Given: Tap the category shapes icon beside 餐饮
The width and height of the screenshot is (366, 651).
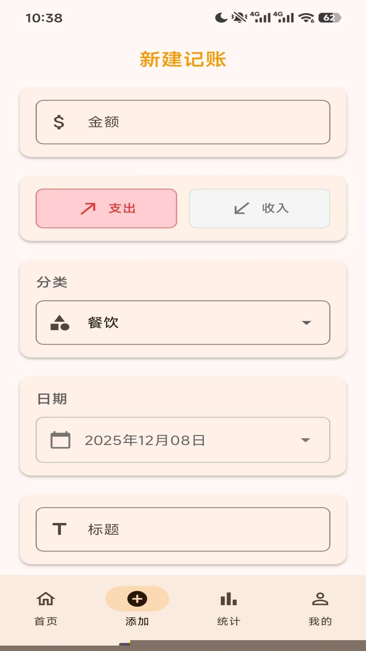Looking at the screenshot, I should pyautogui.click(x=60, y=323).
